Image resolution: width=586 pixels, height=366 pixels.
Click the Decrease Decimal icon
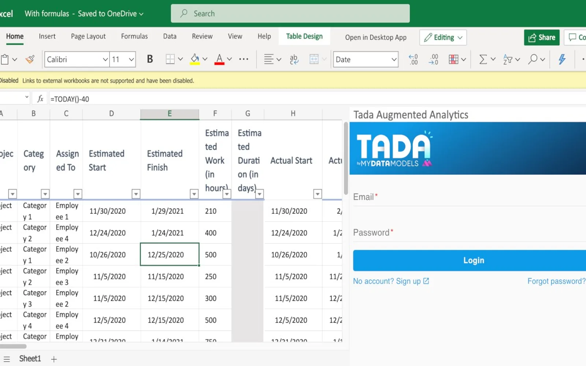tap(434, 59)
